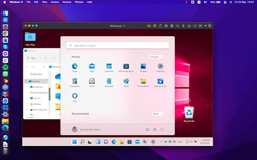Open the Mac Files desktop folder
This screenshot has width=257, height=160.
(x=30, y=39)
